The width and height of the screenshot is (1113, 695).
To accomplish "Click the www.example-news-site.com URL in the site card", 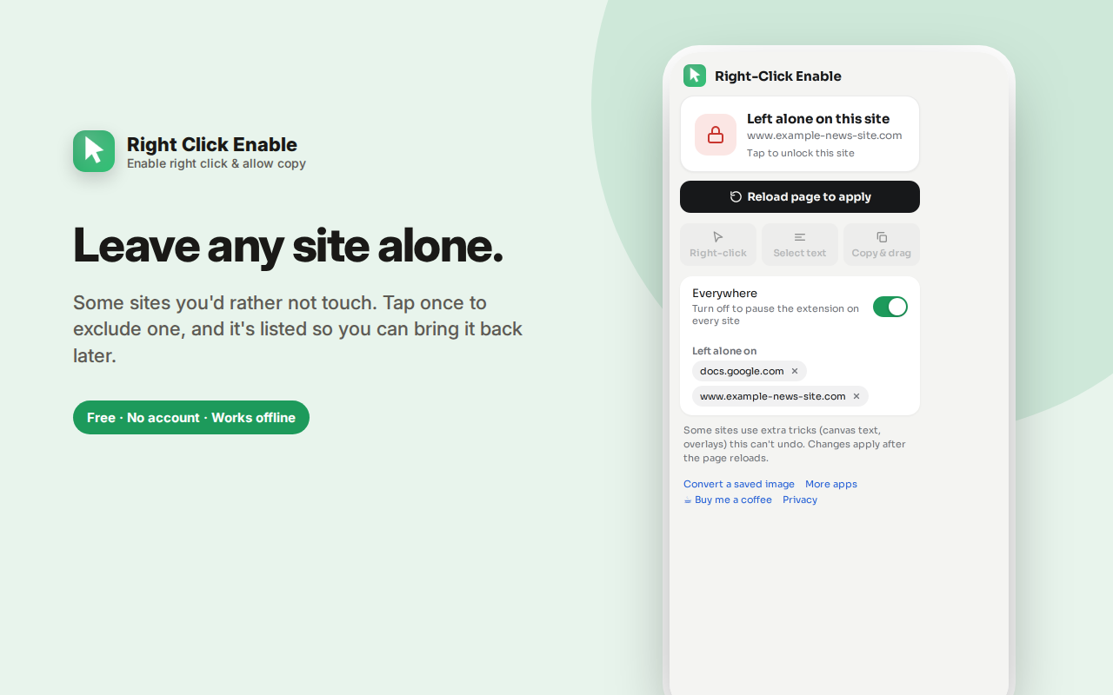I will point(824,136).
